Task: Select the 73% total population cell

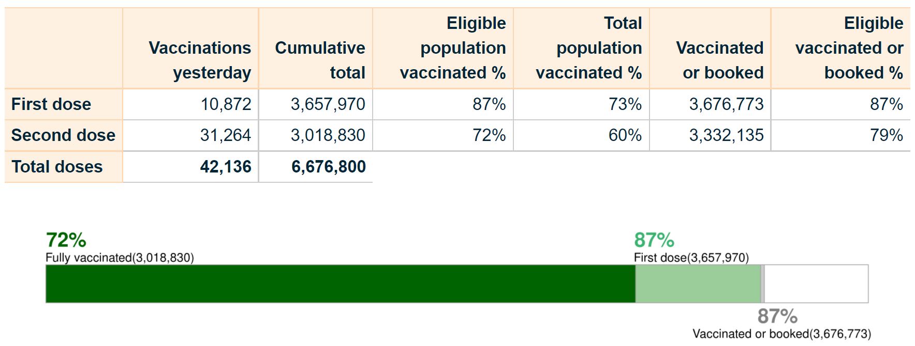Action: point(625,104)
